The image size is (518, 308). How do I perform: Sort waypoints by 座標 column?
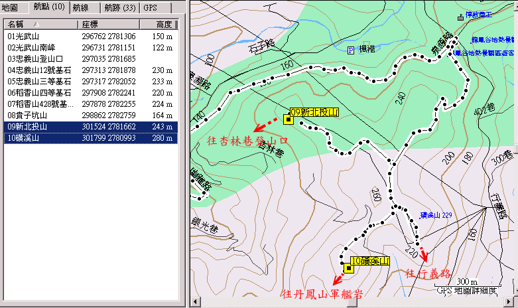coord(106,24)
